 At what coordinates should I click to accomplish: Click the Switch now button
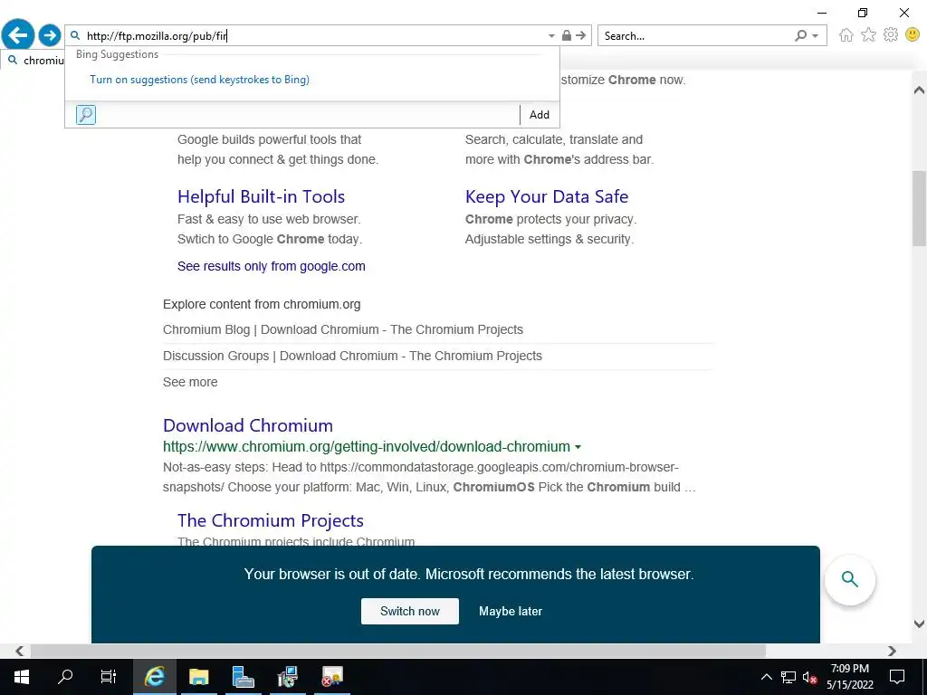410,611
